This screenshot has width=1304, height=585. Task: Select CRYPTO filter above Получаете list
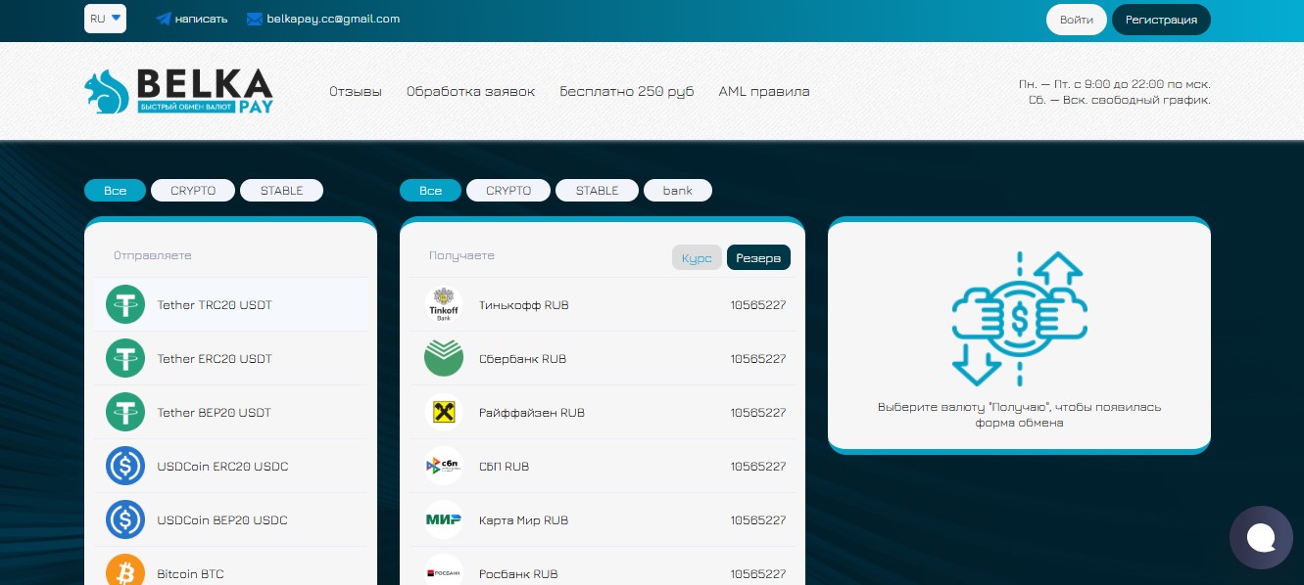[x=508, y=191]
